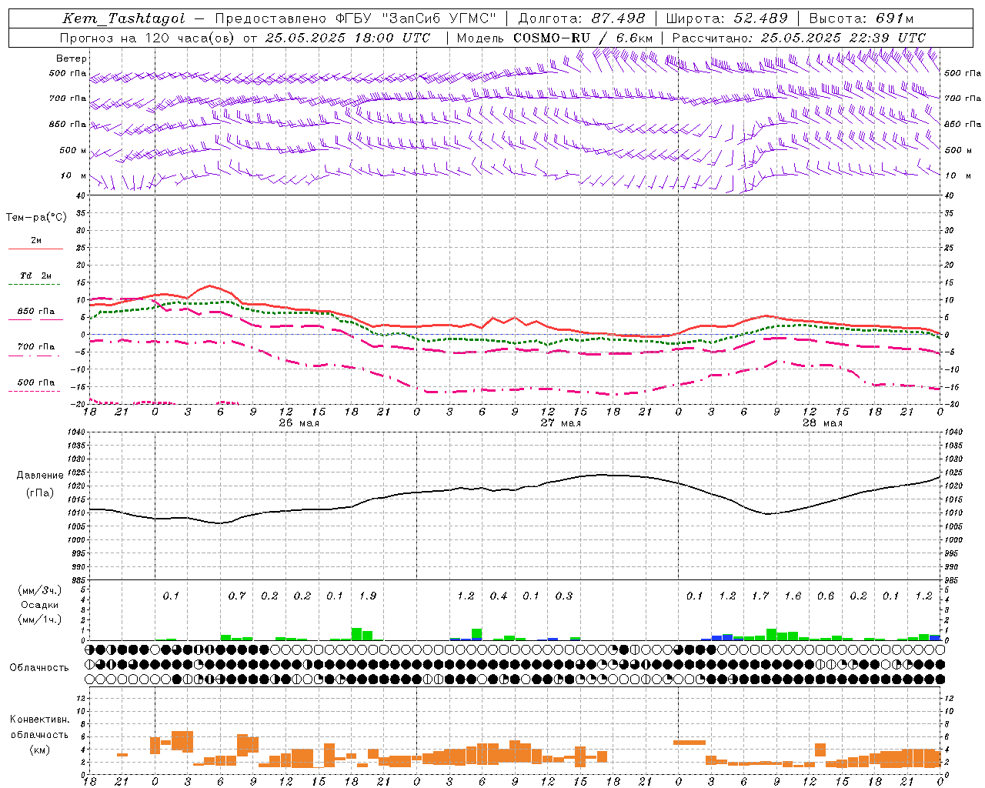Click the forecast start time 25.05.2025 18:00 UTC
The image size is (985, 788).
click(x=347, y=37)
